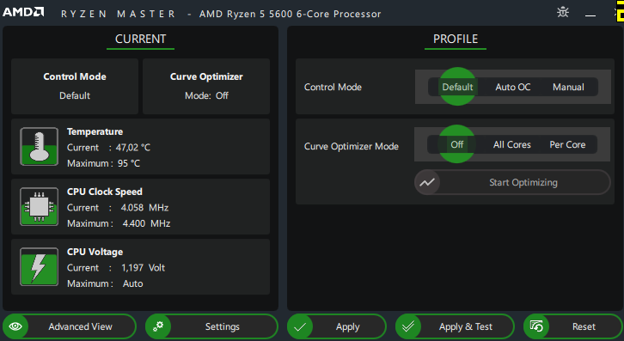Screen dimensions: 624x341
Task: Click the thermometer temperature icon
Action: click(x=39, y=146)
